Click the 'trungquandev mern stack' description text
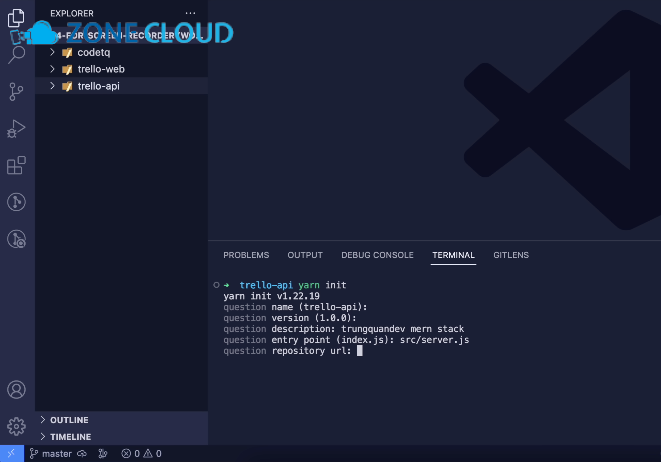Viewport: 661px width, 462px height. (402, 329)
